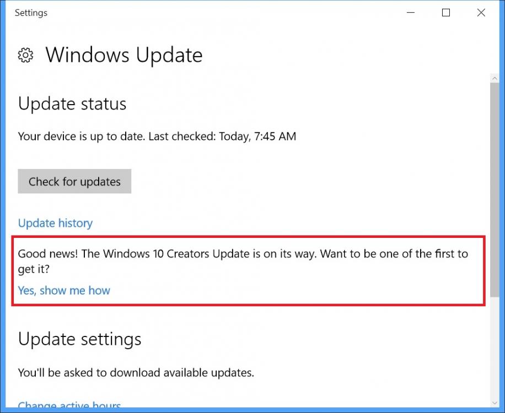Click the Windows Update page title
Viewport: 505px width, 413px height.
(x=124, y=55)
